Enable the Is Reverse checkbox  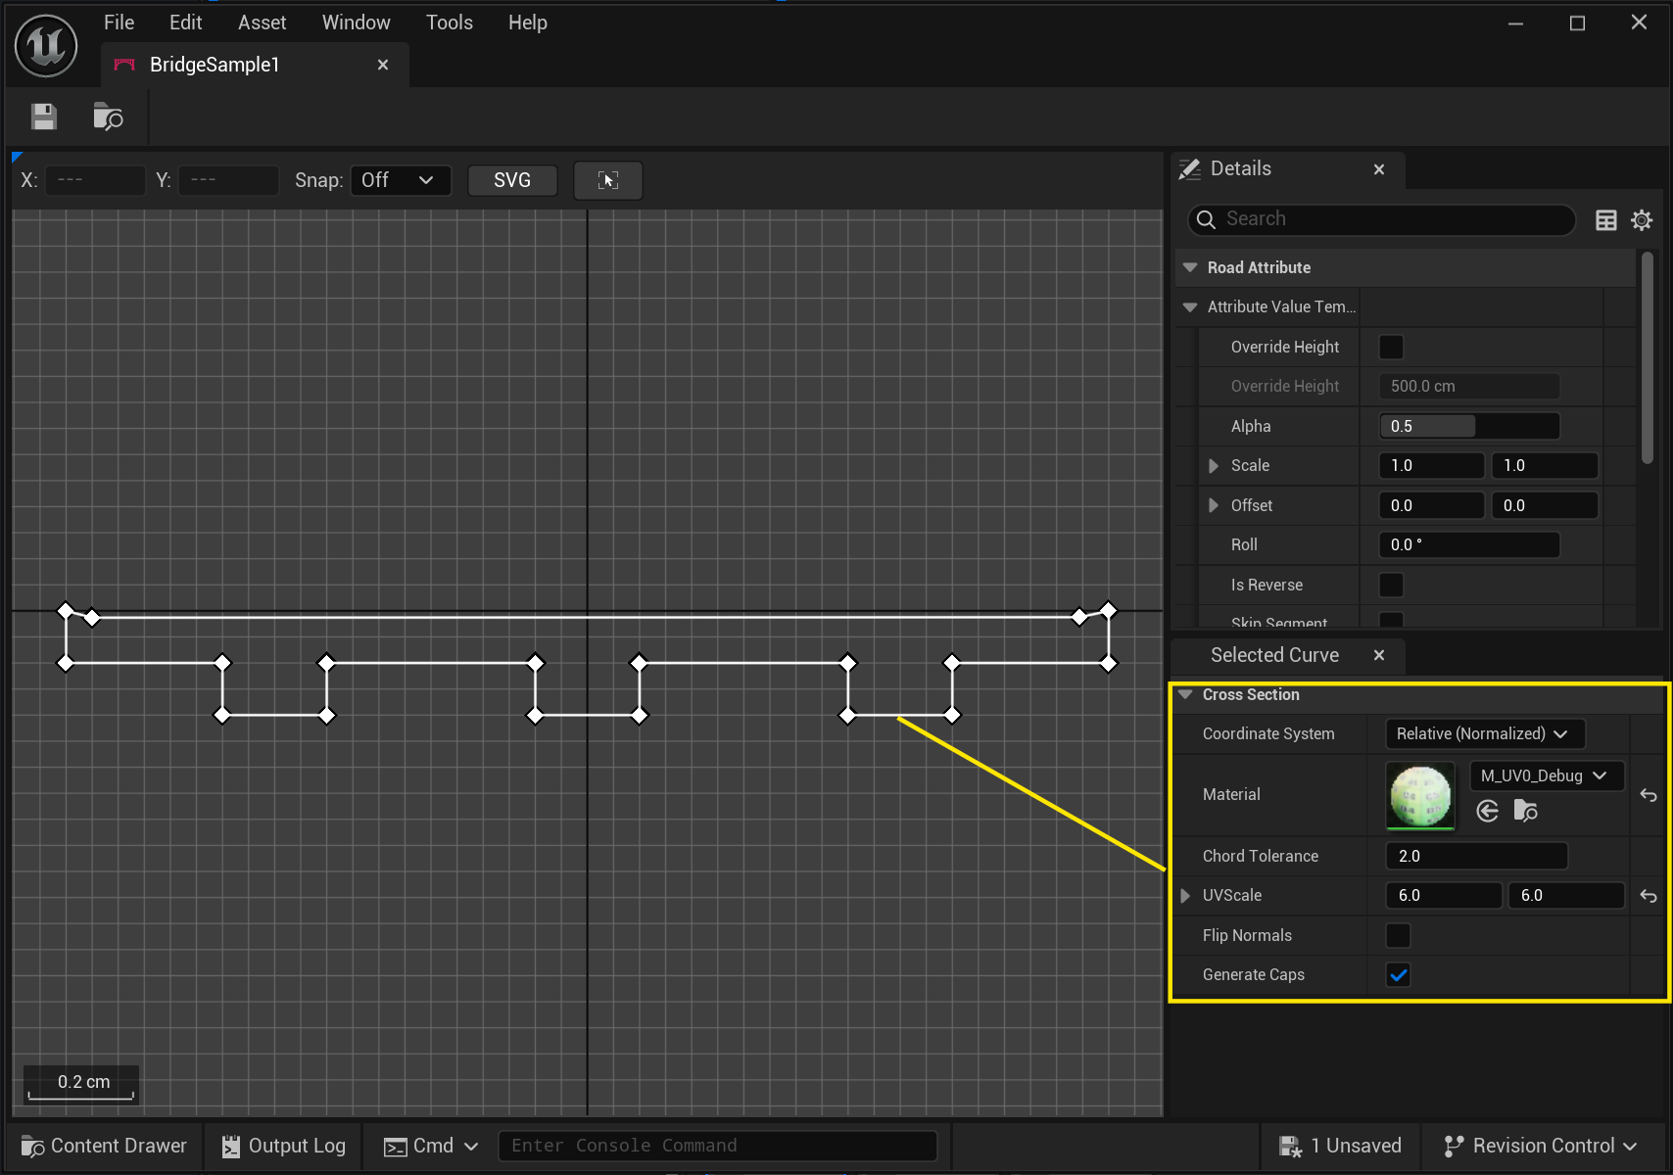1391,585
